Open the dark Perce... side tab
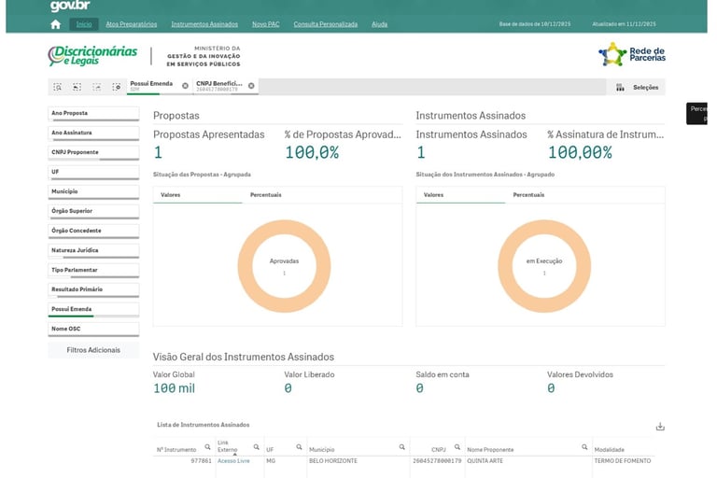Viewport: 717px width, 478px height. [x=696, y=114]
